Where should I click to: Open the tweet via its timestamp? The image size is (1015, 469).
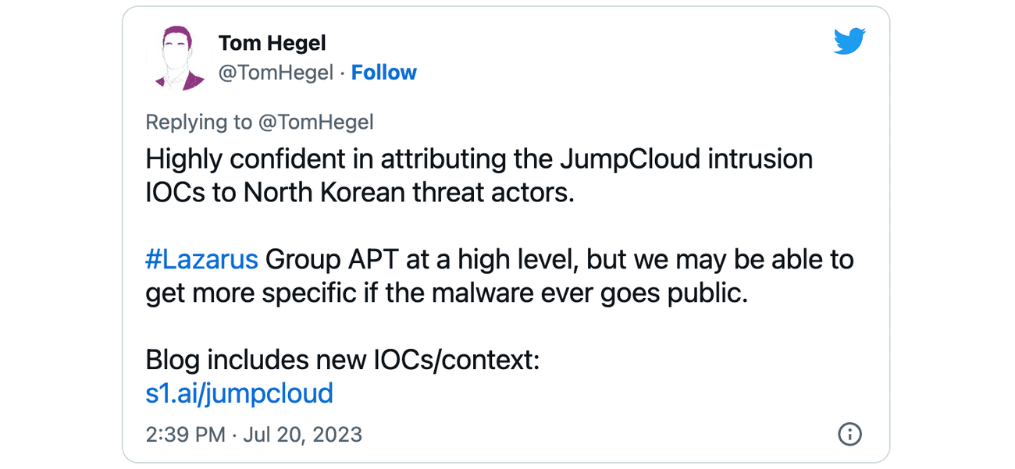click(x=254, y=435)
